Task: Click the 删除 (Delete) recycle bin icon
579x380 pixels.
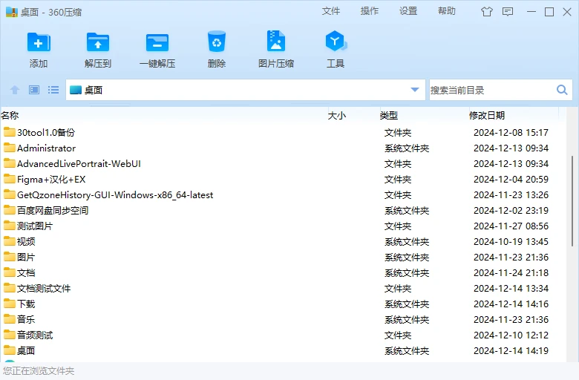Action: (217, 42)
